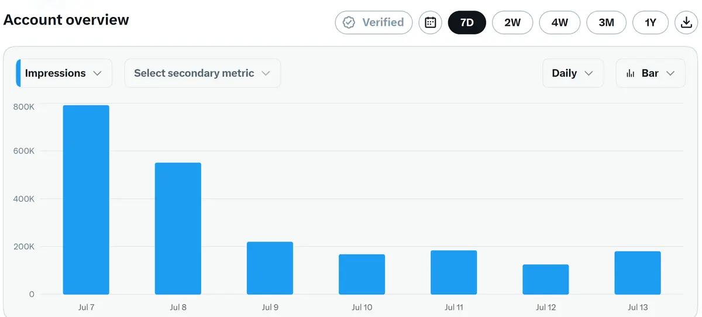
Task: Click the download data icon
Action: click(x=686, y=23)
